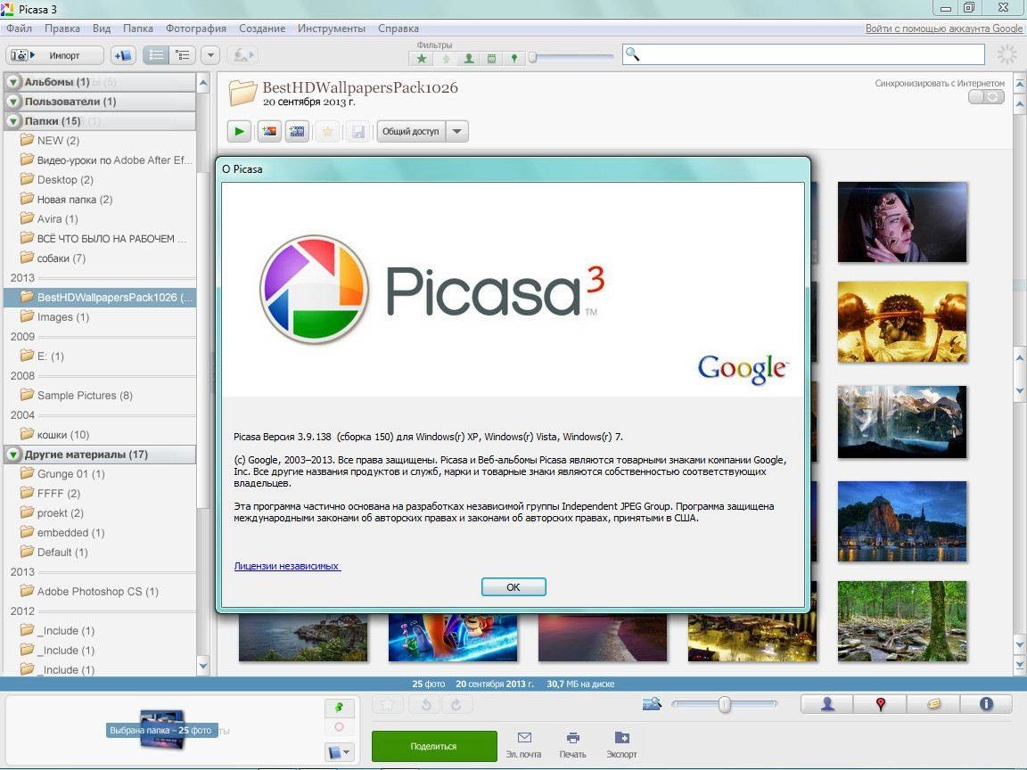The height and width of the screenshot is (770, 1027).
Task: Switch to tree folder view
Action: click(183, 55)
